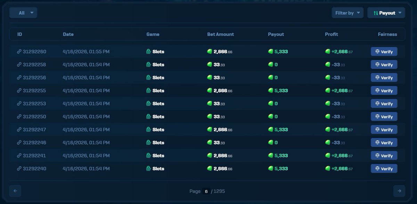Verify fairness of bet 31292253

[384, 104]
